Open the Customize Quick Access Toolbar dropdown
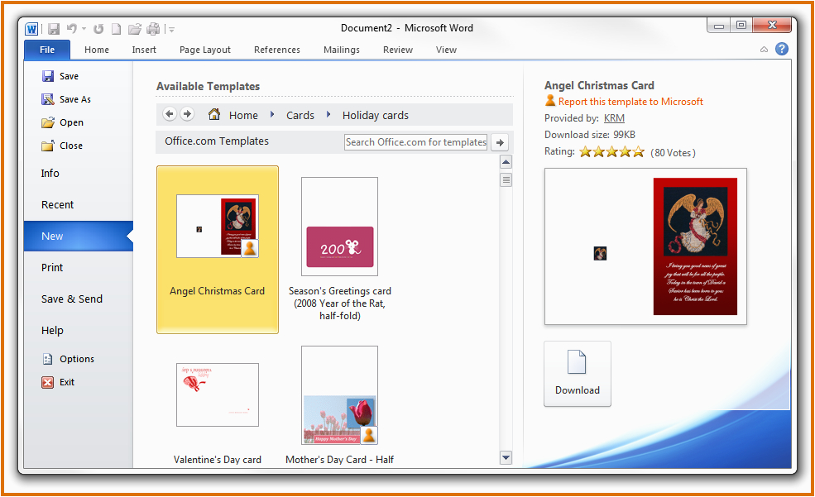The height and width of the screenshot is (497, 815). pos(171,30)
